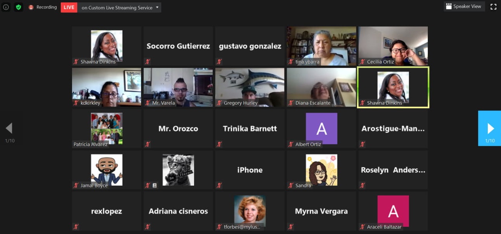Select the tina ybarra video tile
This screenshot has width=501, height=234.
click(321, 46)
